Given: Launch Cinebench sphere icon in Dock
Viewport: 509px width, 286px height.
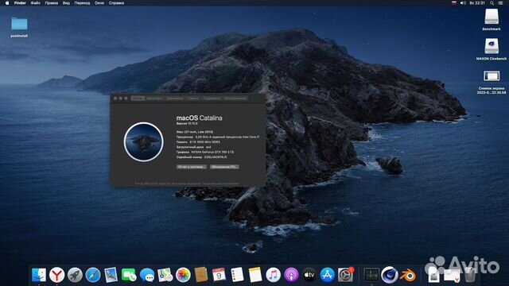Looking at the screenshot, I should (x=390, y=275).
